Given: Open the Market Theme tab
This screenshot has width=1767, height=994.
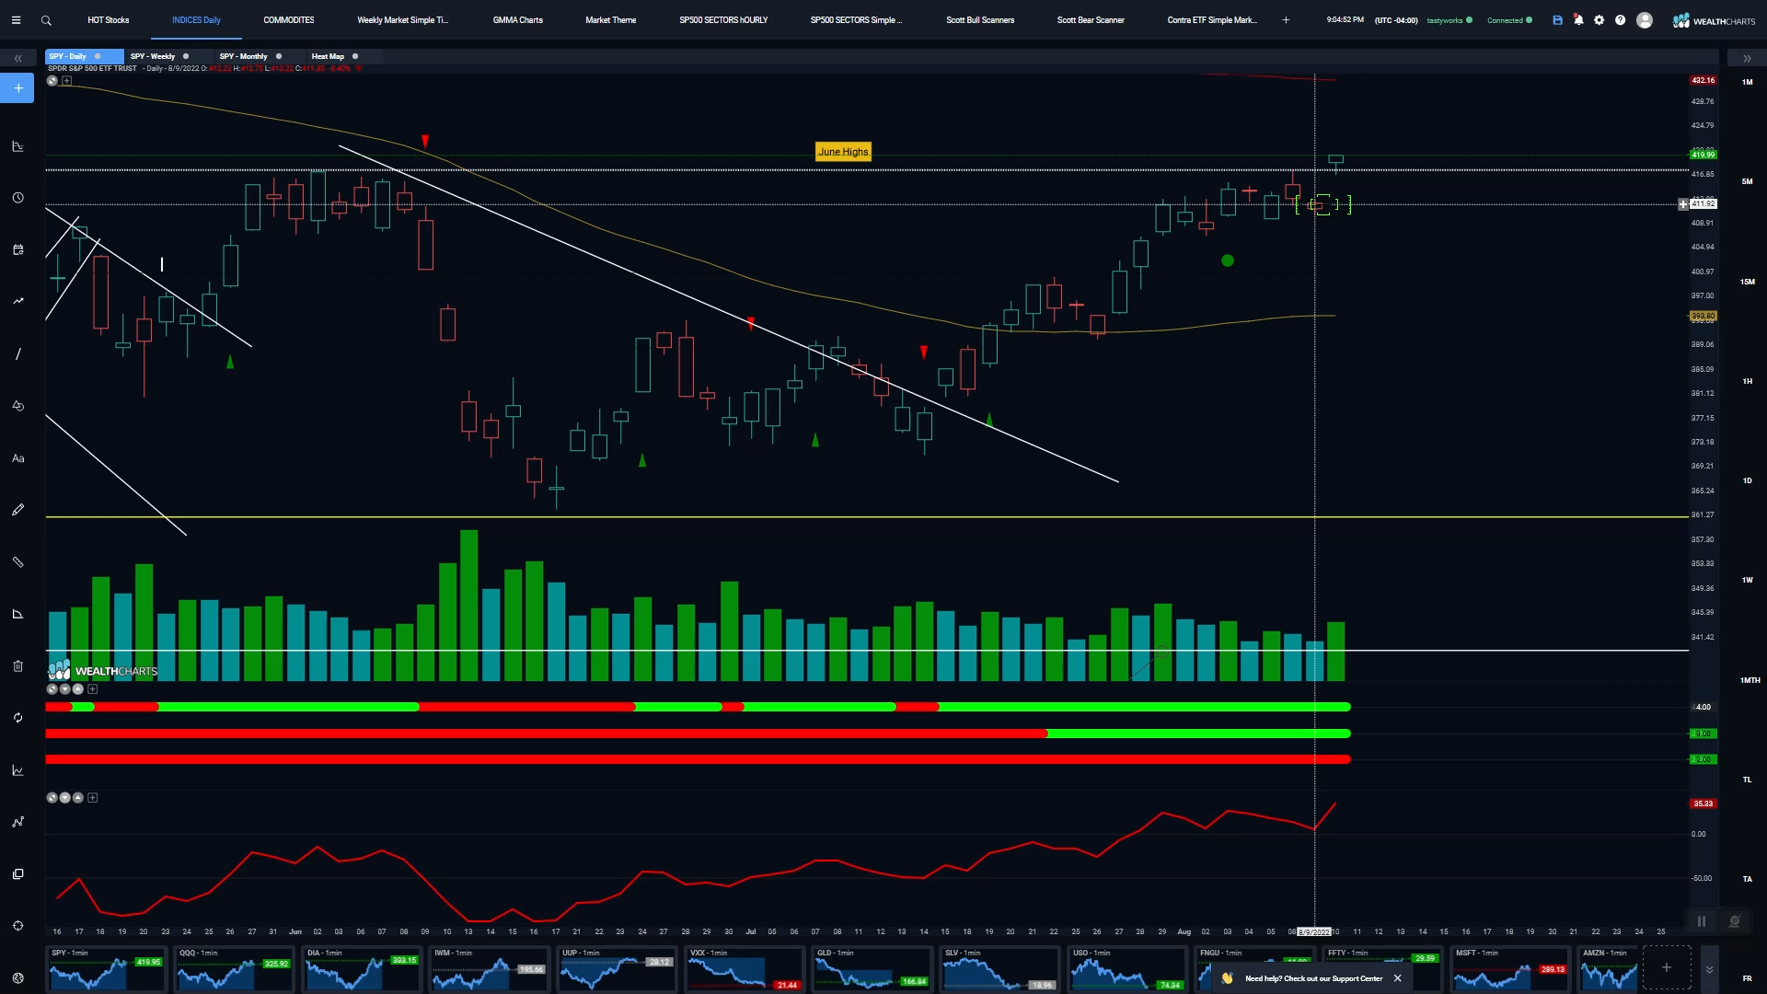Looking at the screenshot, I should pos(611,19).
